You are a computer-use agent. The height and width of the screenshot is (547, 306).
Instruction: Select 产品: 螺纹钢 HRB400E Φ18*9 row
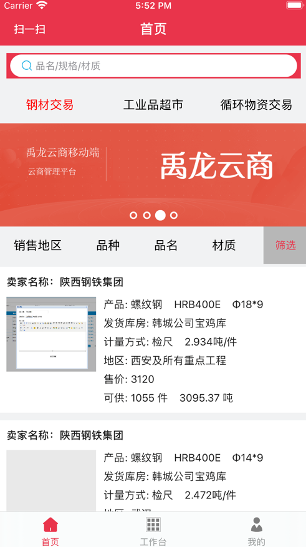click(x=183, y=304)
